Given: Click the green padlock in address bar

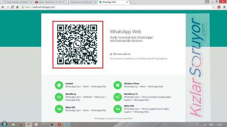Looking at the screenshot, I should point(23,7).
